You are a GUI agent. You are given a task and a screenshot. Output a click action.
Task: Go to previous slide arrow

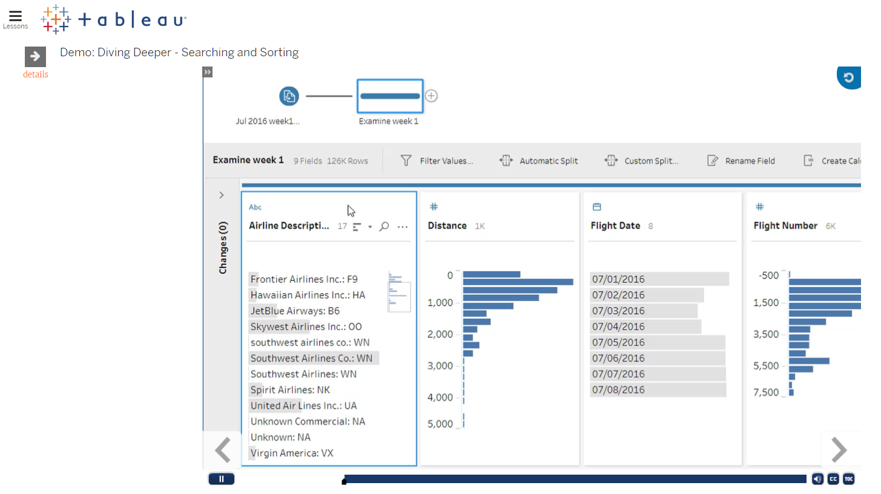tap(223, 449)
